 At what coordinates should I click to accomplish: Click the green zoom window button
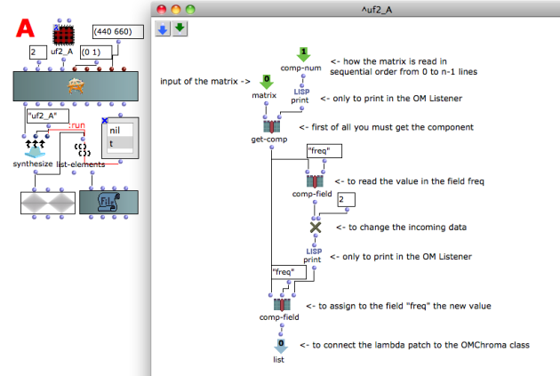point(190,9)
